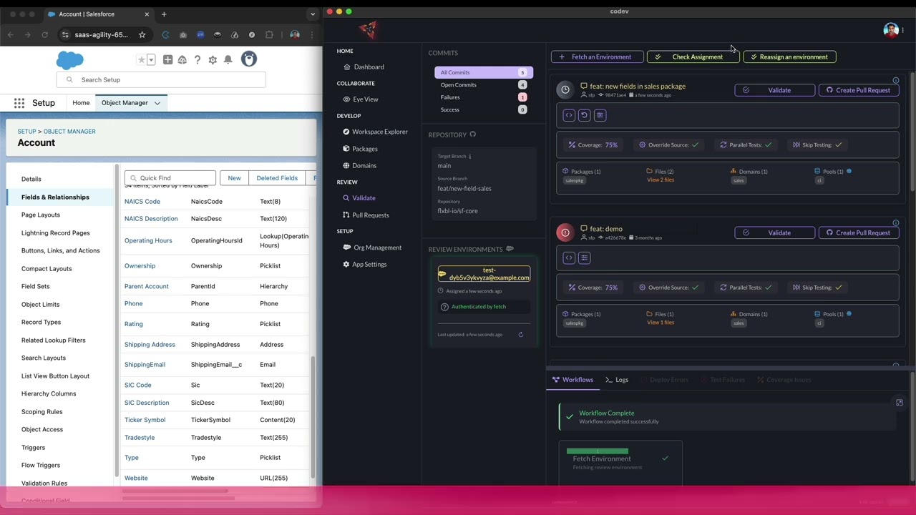Open the Salesforce user avatar menu
This screenshot has width=916, height=515.
(248, 59)
